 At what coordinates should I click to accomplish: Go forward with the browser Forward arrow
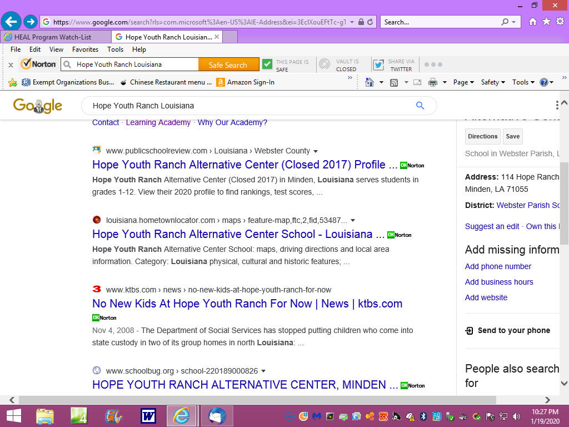(31, 22)
